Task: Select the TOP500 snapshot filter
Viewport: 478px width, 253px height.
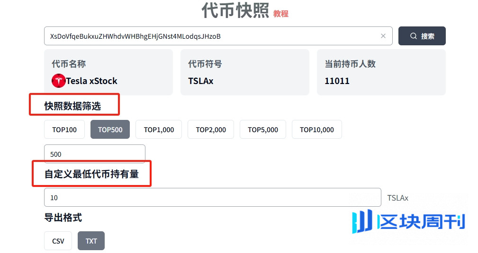Action: [110, 129]
